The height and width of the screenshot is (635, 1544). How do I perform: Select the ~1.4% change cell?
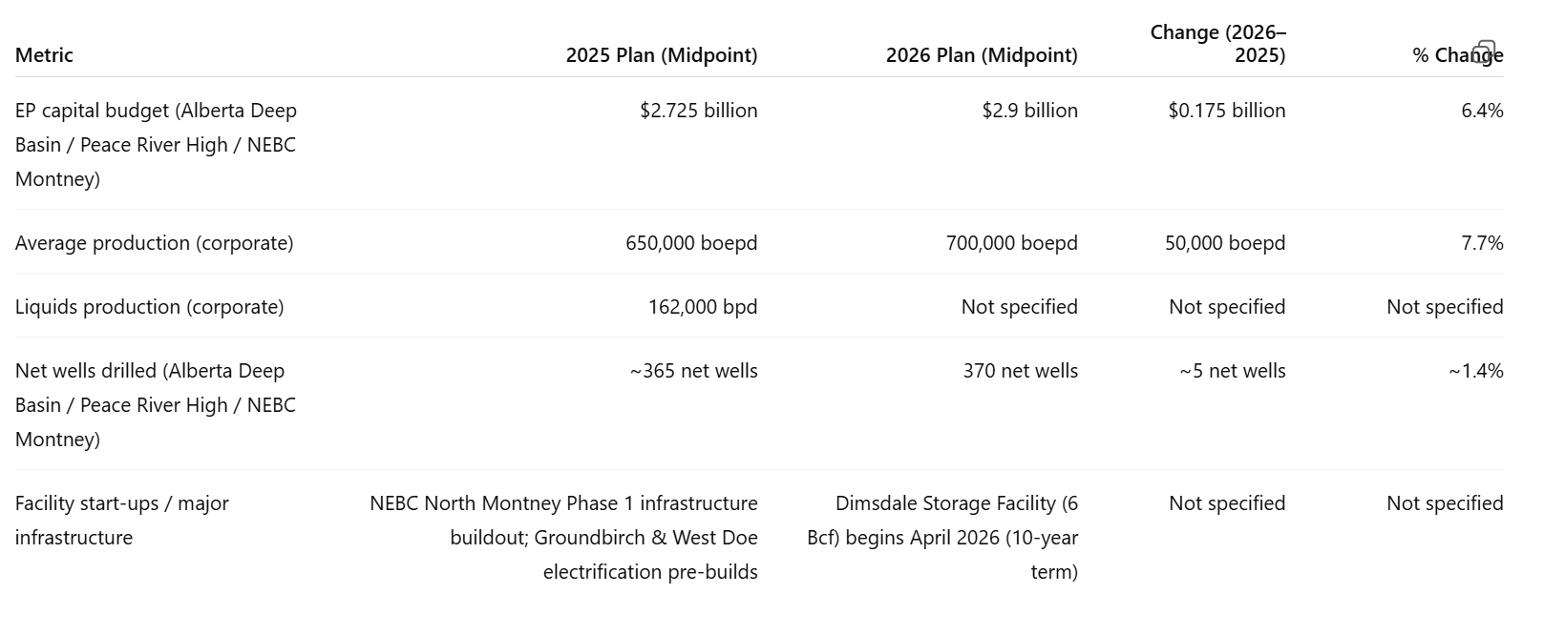[x=1476, y=371]
